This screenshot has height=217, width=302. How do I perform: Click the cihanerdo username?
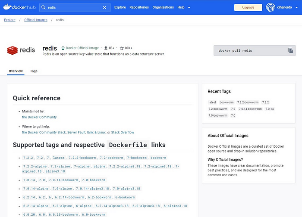click(x=284, y=7)
